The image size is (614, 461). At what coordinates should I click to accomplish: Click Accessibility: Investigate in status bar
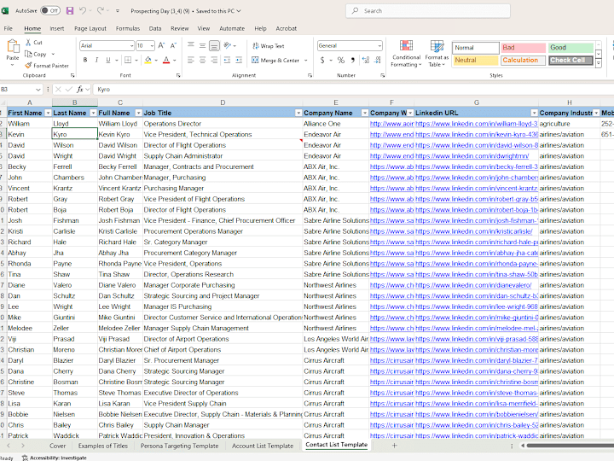click(x=55, y=458)
